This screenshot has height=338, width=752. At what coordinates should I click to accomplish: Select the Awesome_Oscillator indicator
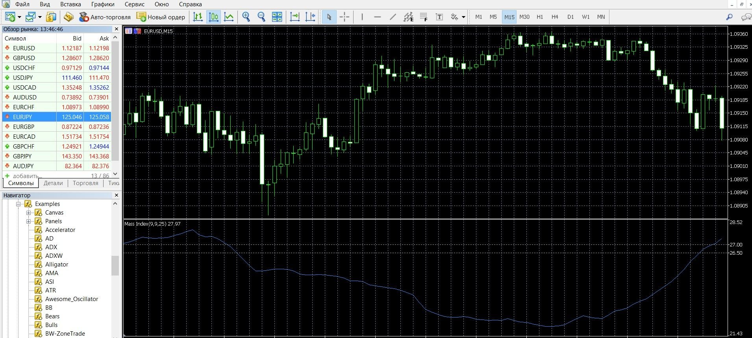coord(72,299)
